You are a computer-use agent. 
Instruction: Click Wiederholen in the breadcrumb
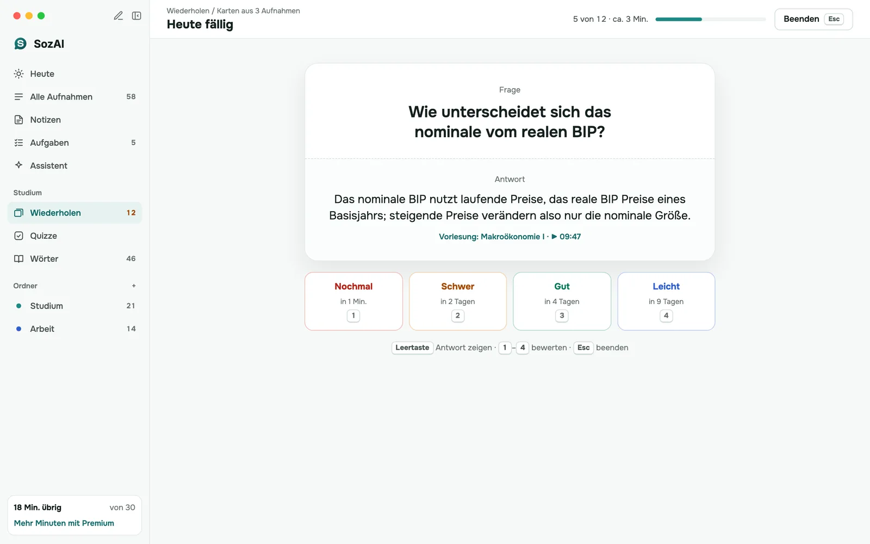click(188, 11)
